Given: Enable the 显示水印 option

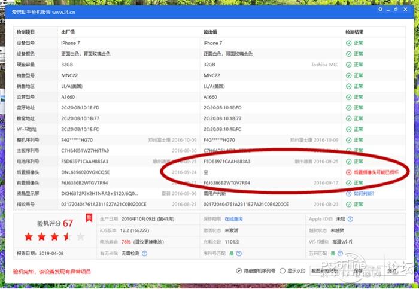Looking at the screenshot, I should pyautogui.click(x=283, y=271).
